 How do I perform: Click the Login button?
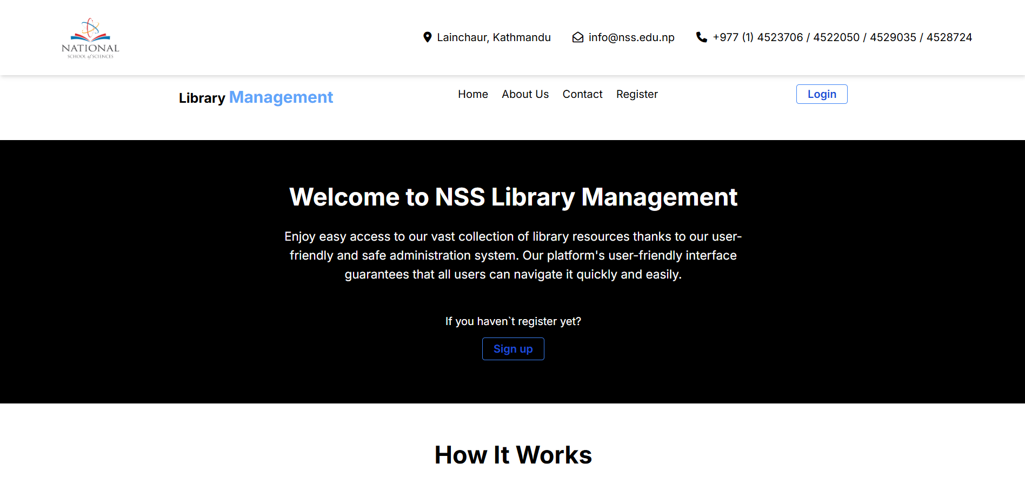(x=822, y=94)
